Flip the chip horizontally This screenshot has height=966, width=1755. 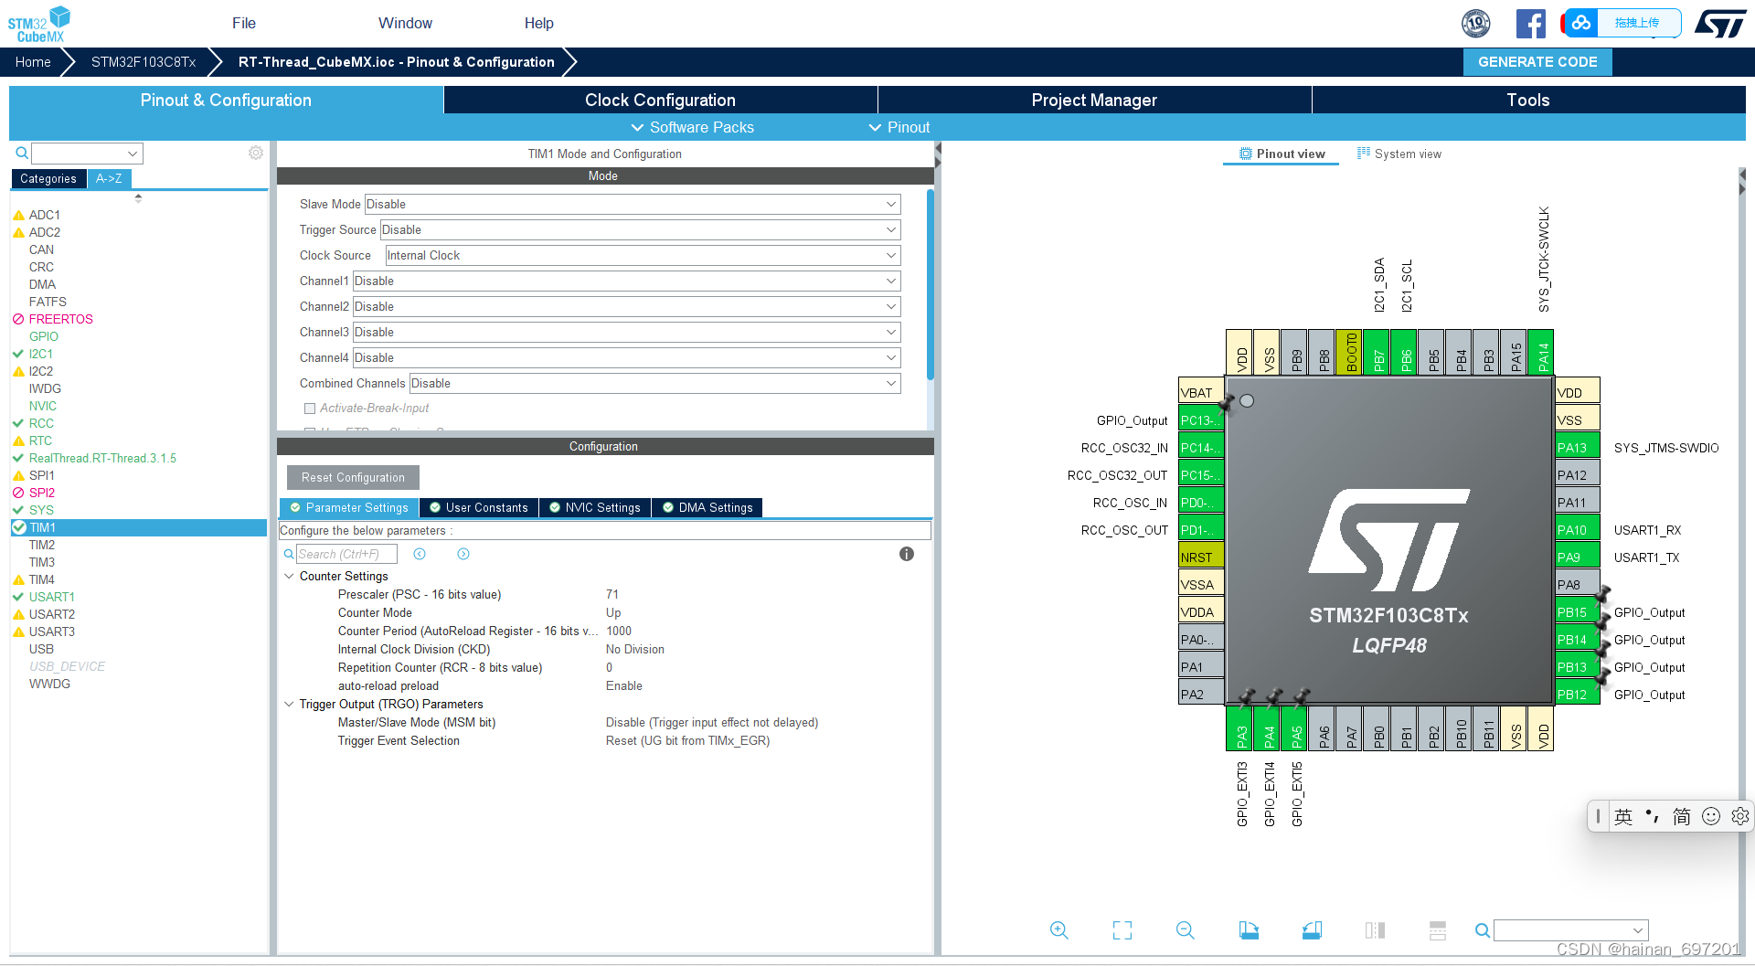[1375, 930]
